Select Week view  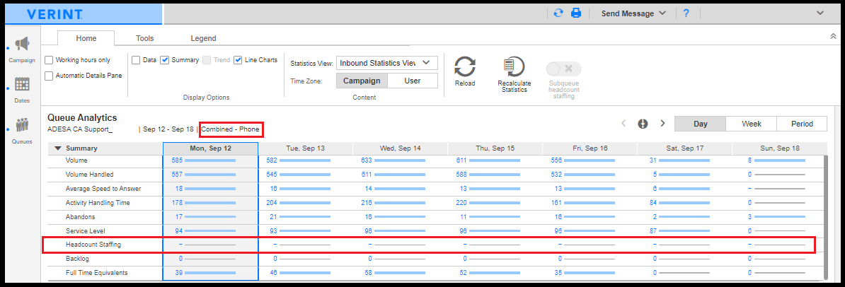[x=752, y=124]
